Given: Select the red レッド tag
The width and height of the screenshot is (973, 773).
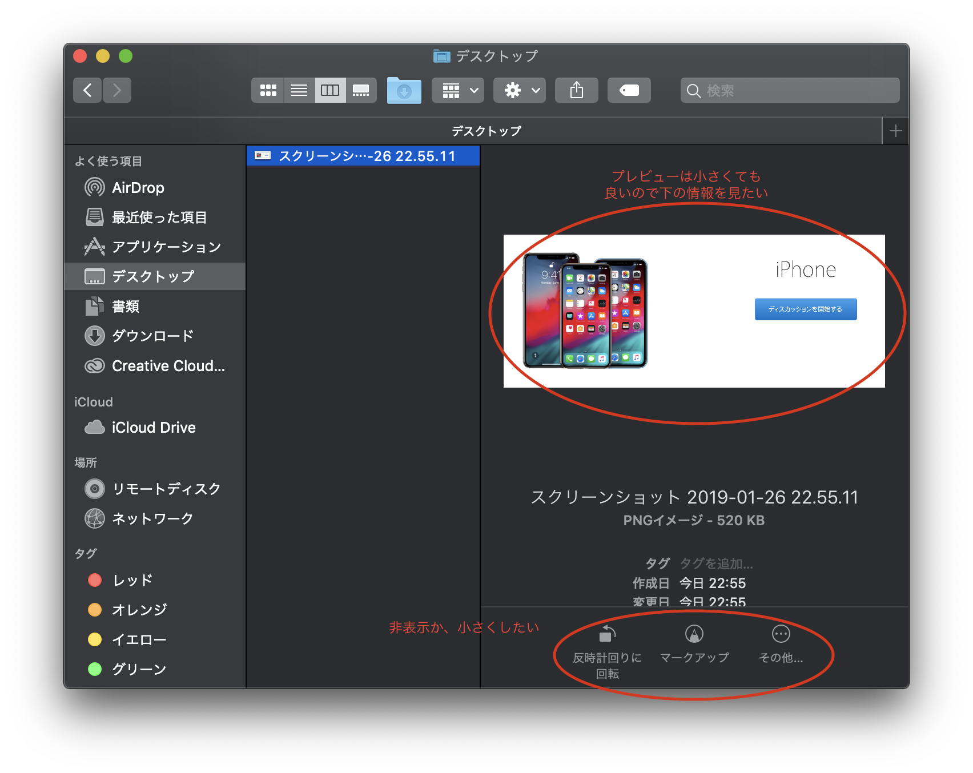Looking at the screenshot, I should pyautogui.click(x=132, y=580).
